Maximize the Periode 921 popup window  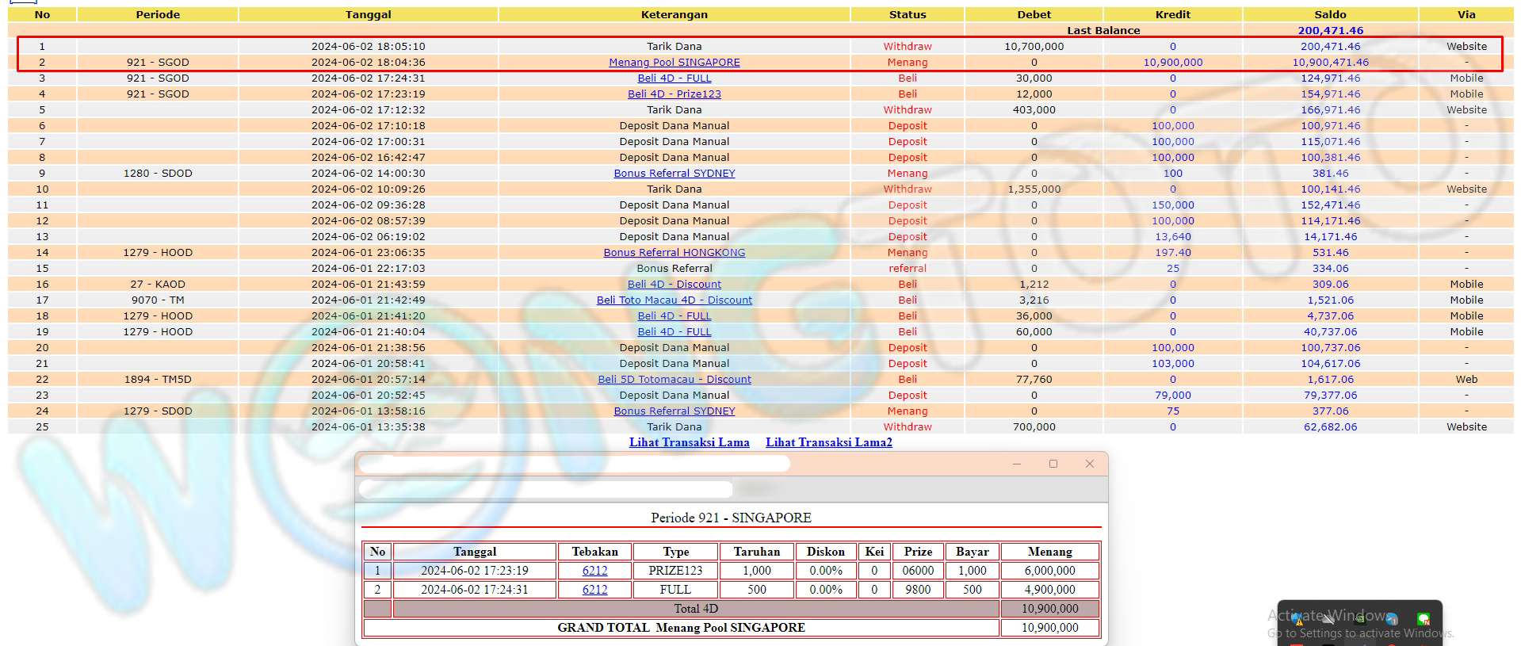pyautogui.click(x=1053, y=464)
